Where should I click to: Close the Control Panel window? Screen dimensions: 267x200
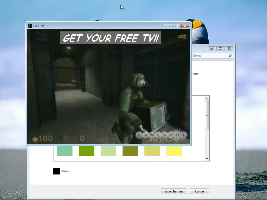coord(229,49)
